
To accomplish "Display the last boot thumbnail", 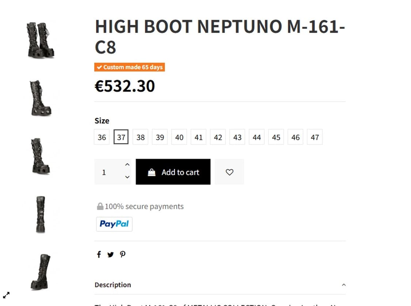I will tap(41, 272).
